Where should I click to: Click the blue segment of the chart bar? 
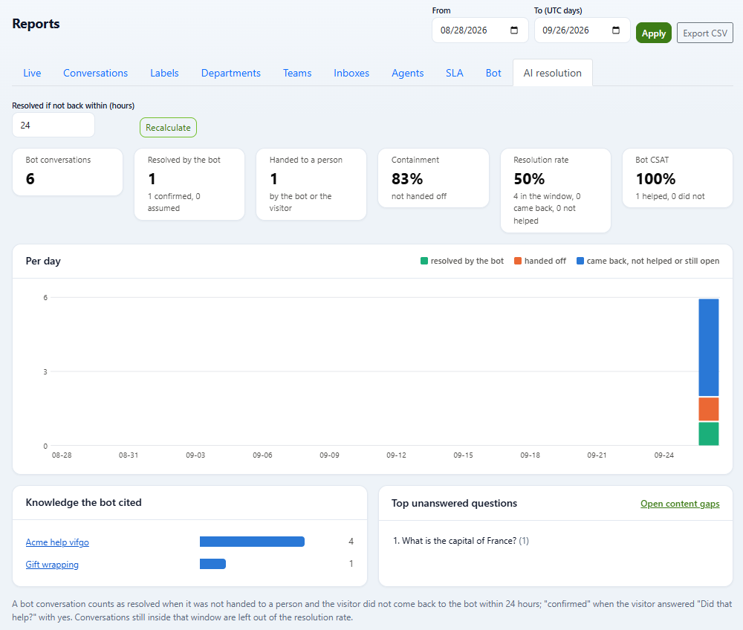(708, 347)
